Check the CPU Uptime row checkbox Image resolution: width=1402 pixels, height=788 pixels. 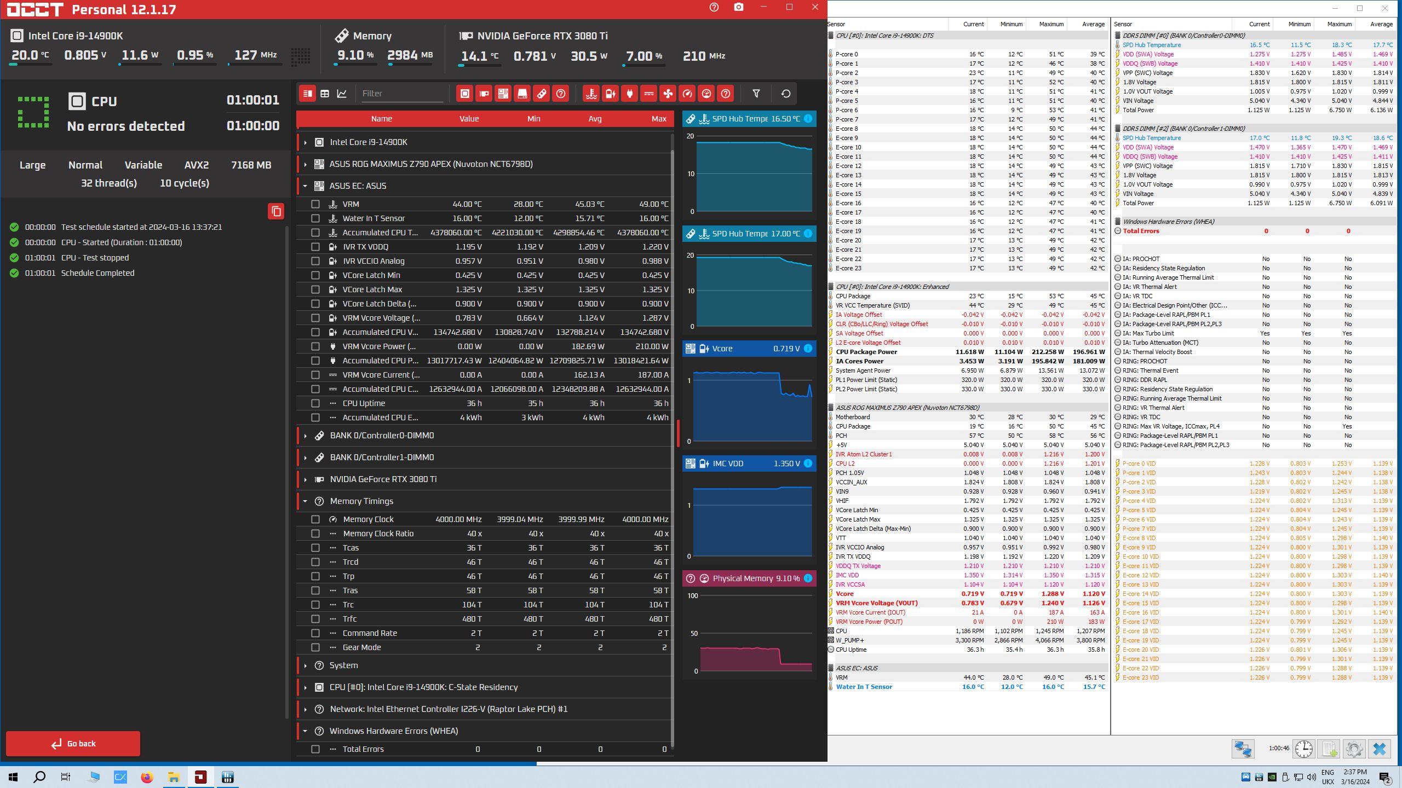click(x=315, y=403)
